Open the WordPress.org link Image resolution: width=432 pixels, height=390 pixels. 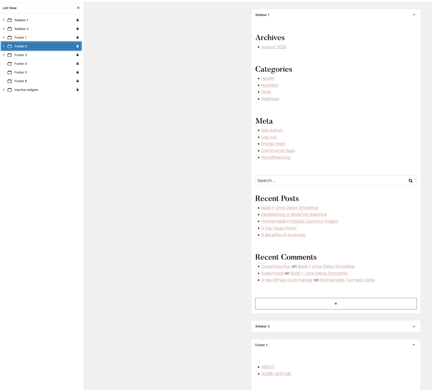coord(276,158)
